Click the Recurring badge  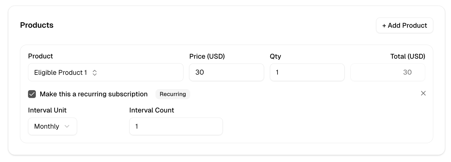[173, 94]
